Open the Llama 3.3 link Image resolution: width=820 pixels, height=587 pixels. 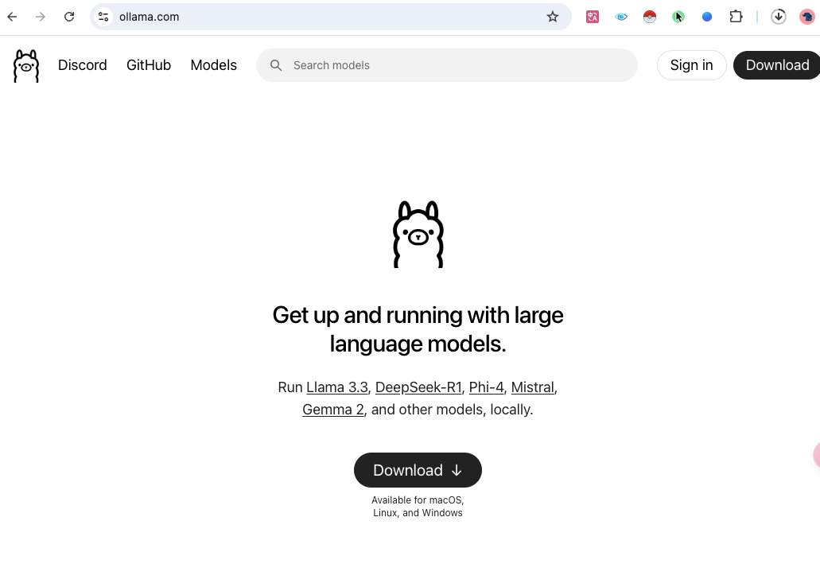[337, 387]
